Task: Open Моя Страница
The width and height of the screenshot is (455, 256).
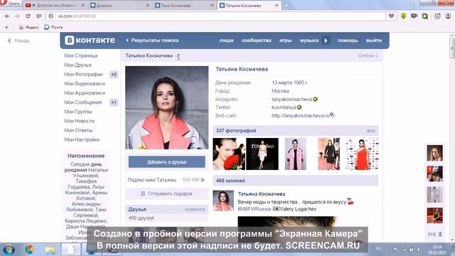Action: click(x=80, y=55)
